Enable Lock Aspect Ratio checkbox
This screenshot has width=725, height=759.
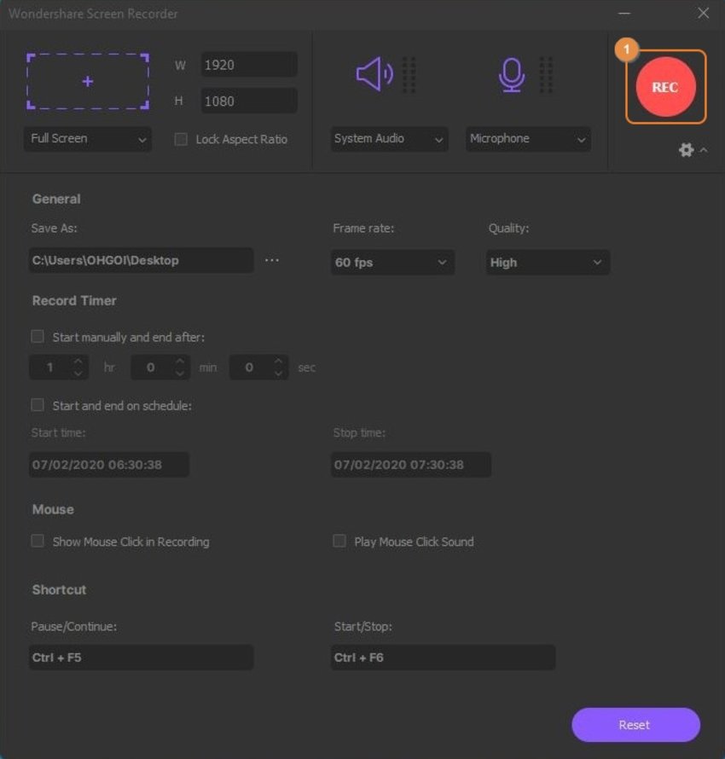pyautogui.click(x=181, y=139)
